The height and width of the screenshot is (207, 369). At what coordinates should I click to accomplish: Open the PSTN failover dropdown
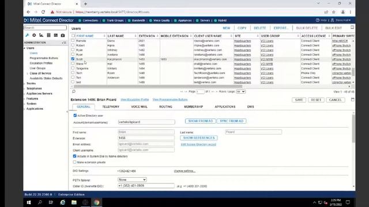132,179
